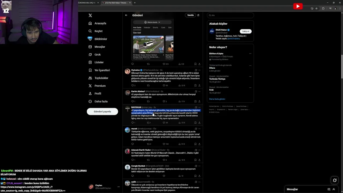The width and height of the screenshot is (343, 193).
Task: Bookmark this page with star icon
Action: click(316, 8)
